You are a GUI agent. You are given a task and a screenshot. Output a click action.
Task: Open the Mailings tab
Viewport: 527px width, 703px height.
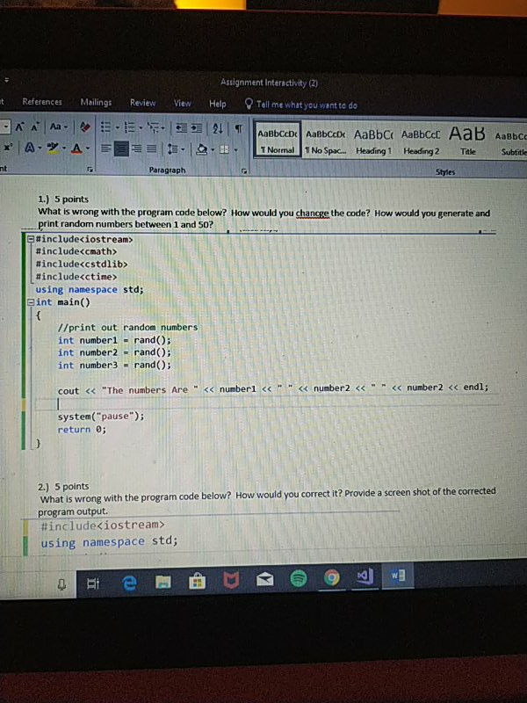click(x=96, y=103)
